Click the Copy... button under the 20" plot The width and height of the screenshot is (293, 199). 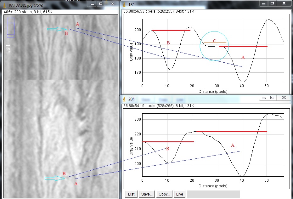tap(164, 194)
